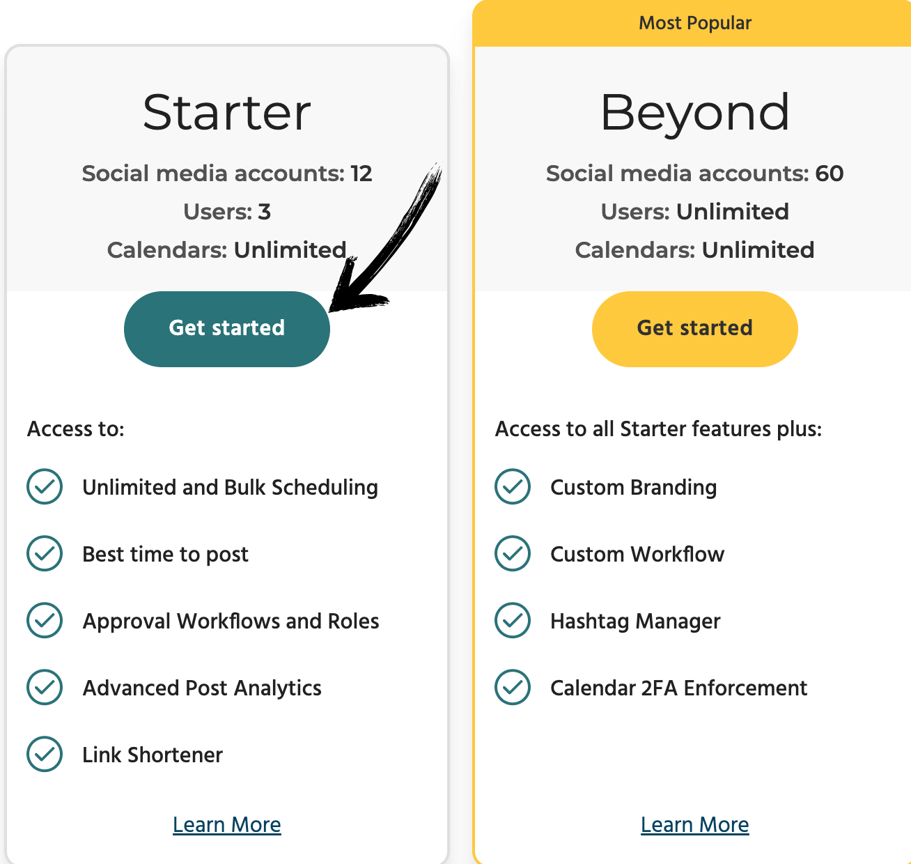Click checkmark icon beside Approval Workflows and Roles
The width and height of the screenshot is (911, 864).
(45, 620)
